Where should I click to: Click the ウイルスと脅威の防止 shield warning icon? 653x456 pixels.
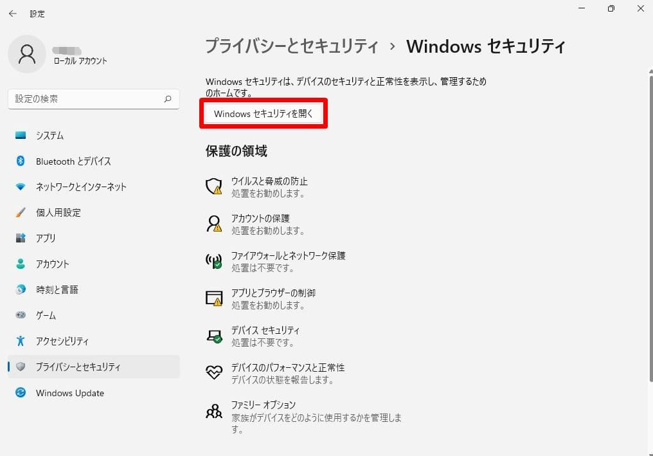[x=214, y=187]
